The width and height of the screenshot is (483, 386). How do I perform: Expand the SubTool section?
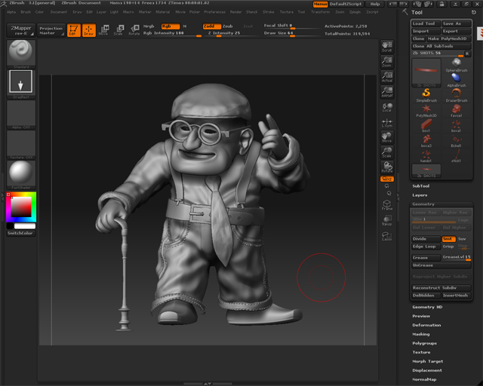(421, 185)
